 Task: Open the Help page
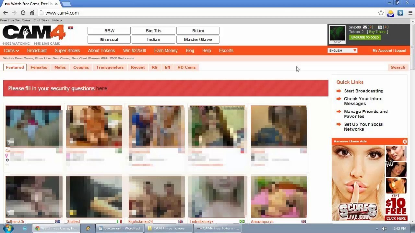click(207, 50)
